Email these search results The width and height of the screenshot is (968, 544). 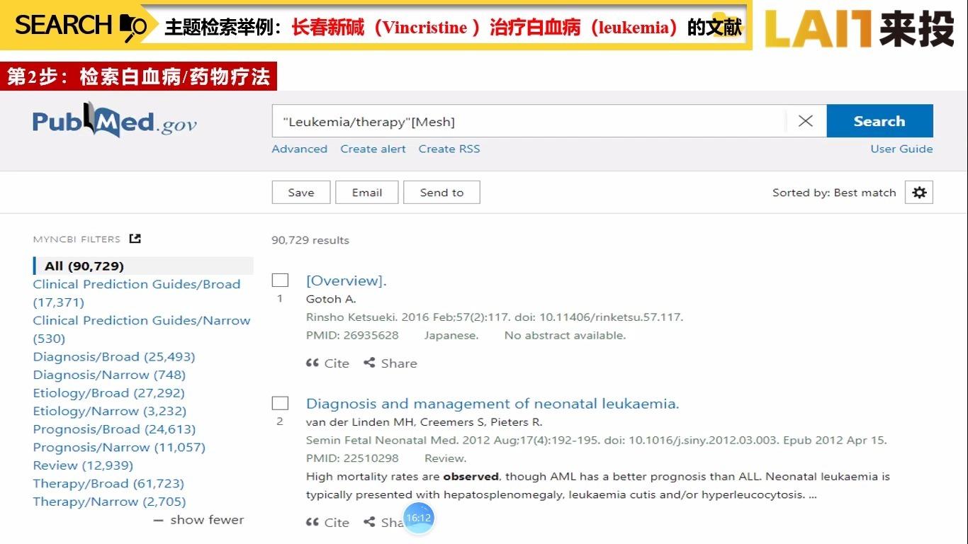pos(366,192)
